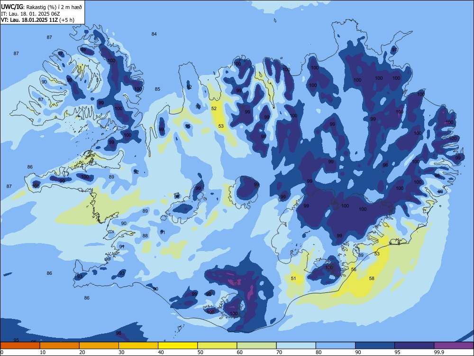Pick the light green 60–70 legend swatch

tap(256, 346)
